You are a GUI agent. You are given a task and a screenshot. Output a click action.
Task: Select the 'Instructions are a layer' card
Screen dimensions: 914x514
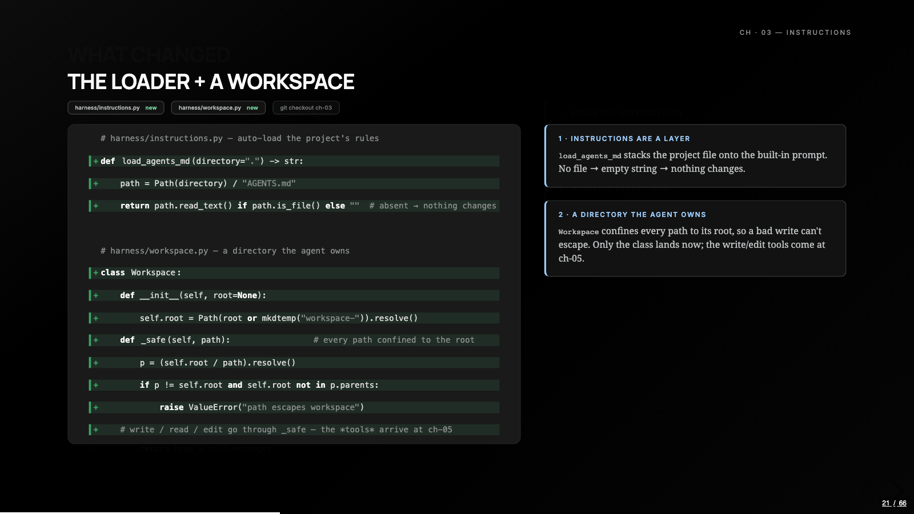(x=695, y=156)
